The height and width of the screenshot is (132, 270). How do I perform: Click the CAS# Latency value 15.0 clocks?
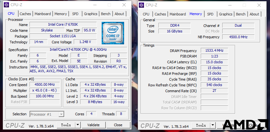(x=215, y=62)
